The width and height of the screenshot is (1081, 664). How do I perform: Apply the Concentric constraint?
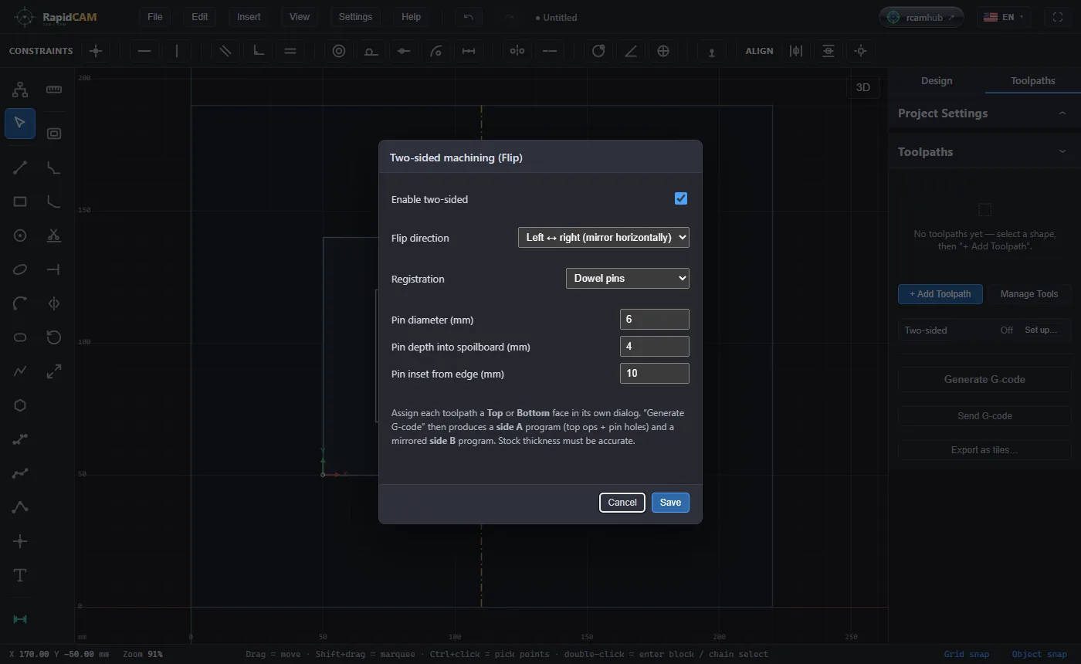[x=338, y=51]
